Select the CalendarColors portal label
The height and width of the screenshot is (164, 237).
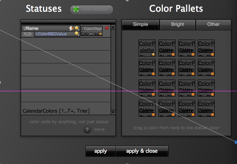point(56,111)
